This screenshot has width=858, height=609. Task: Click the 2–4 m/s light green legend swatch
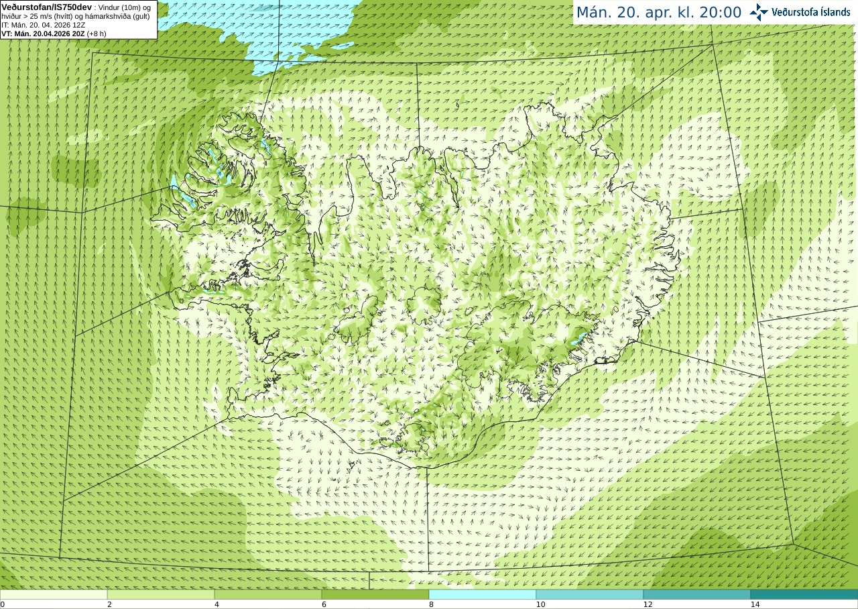161,594
